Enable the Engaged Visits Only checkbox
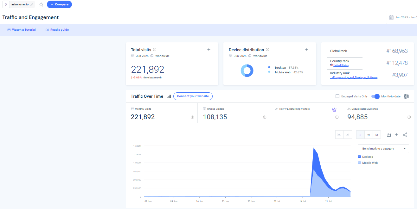The height and width of the screenshot is (209, 417). (337, 96)
